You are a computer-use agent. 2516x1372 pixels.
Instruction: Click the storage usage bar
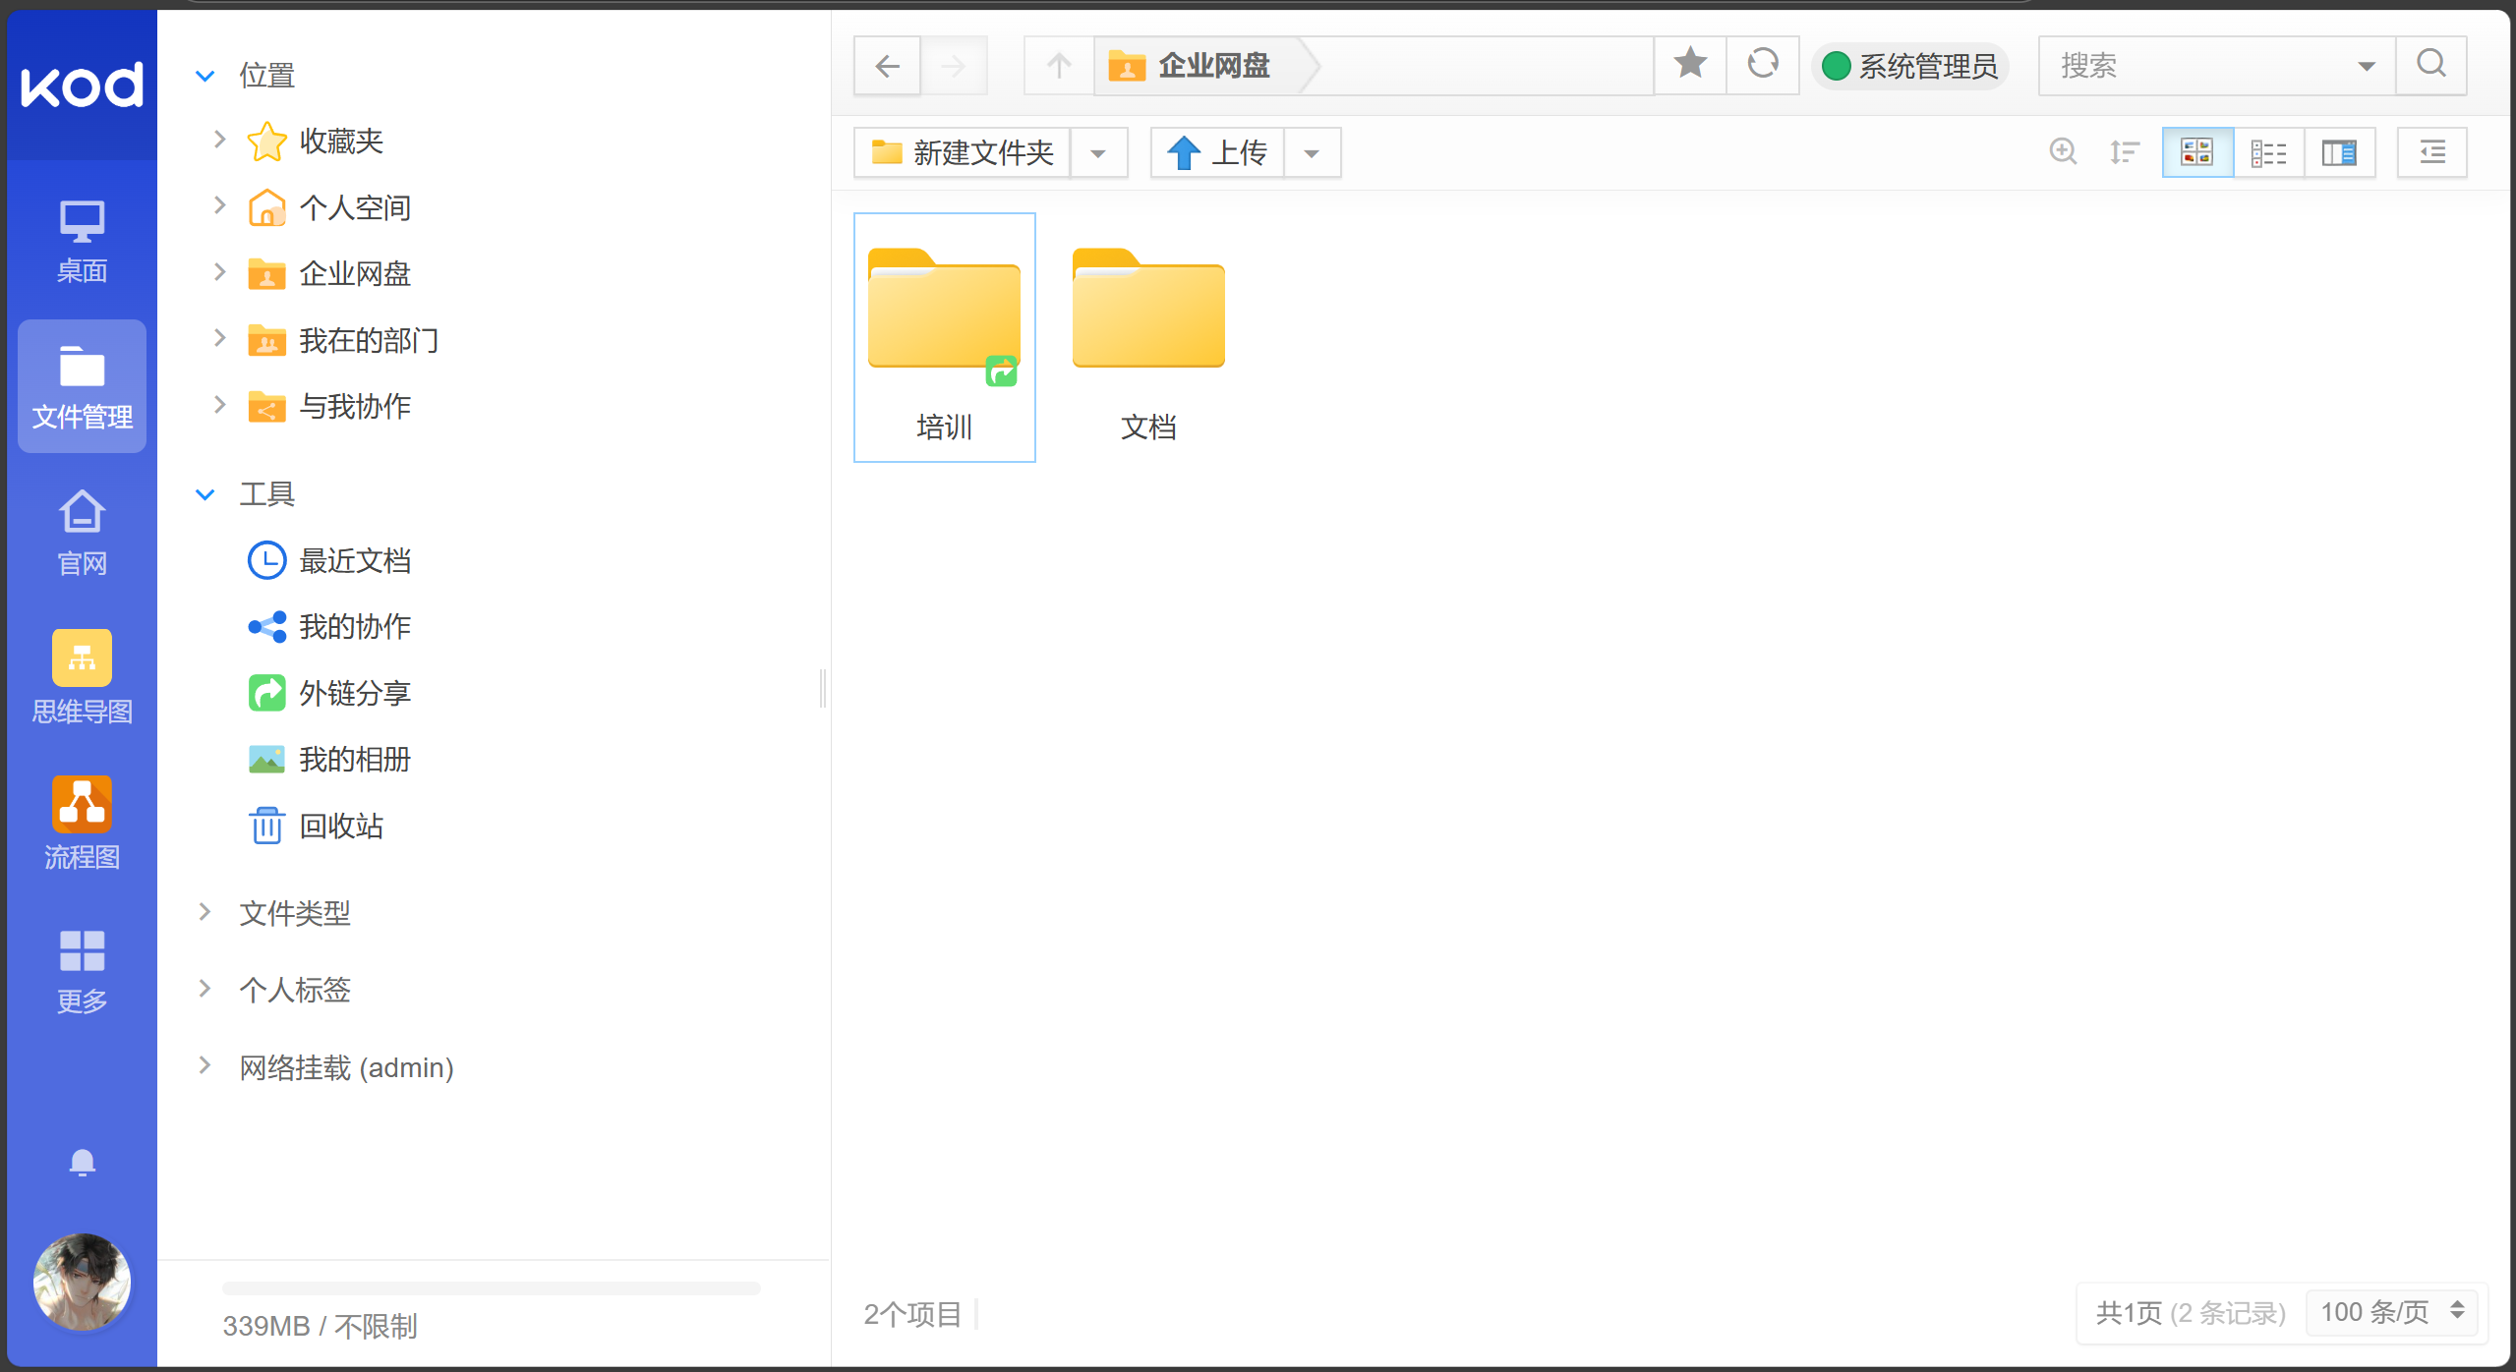492,1287
